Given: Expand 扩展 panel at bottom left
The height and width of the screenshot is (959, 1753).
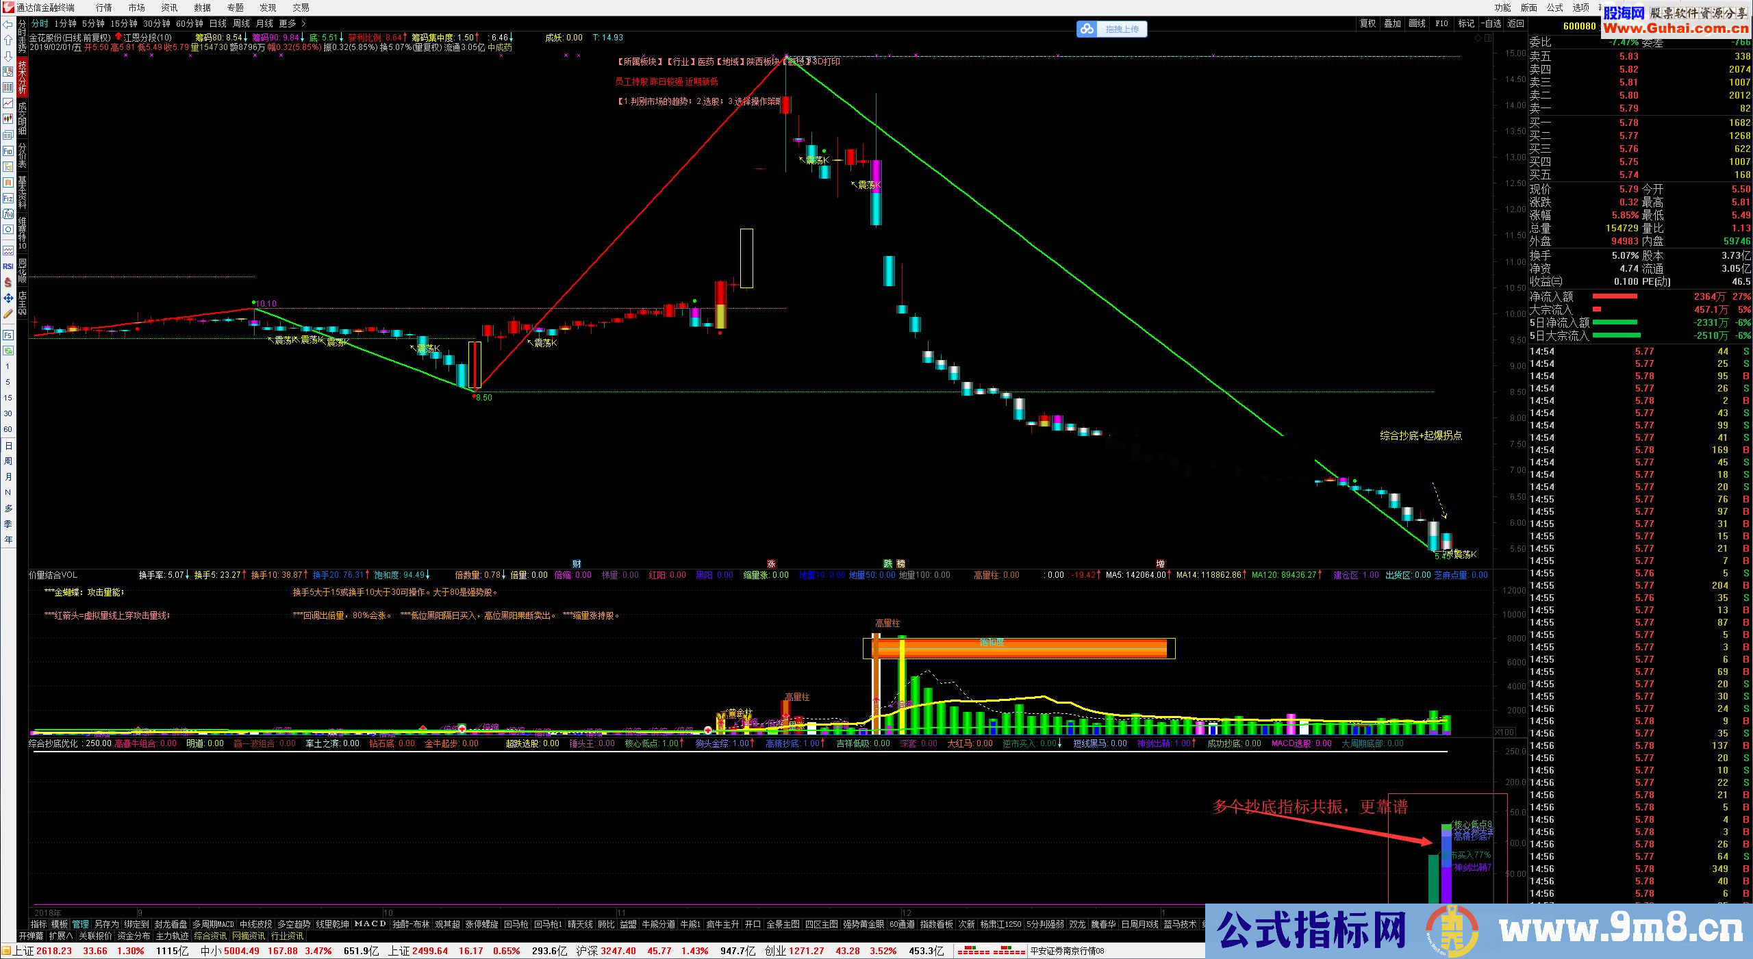Looking at the screenshot, I should [x=60, y=936].
